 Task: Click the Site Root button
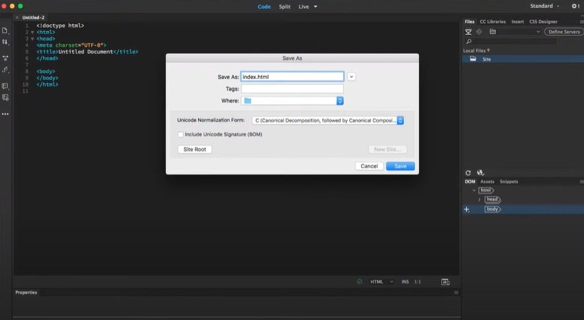point(195,149)
